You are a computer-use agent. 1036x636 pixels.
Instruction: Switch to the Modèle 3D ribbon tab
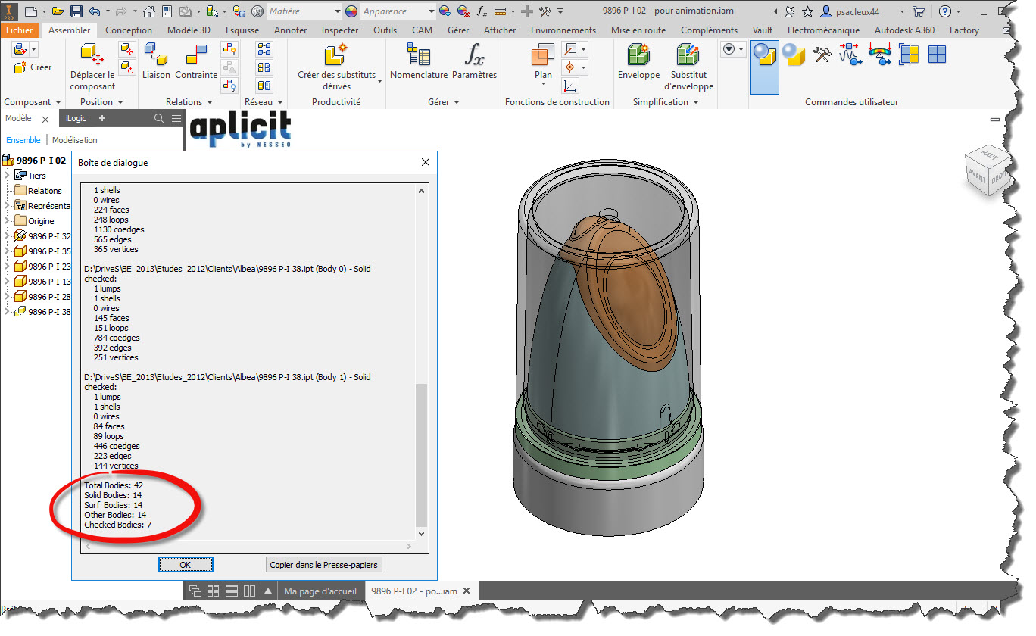click(189, 30)
